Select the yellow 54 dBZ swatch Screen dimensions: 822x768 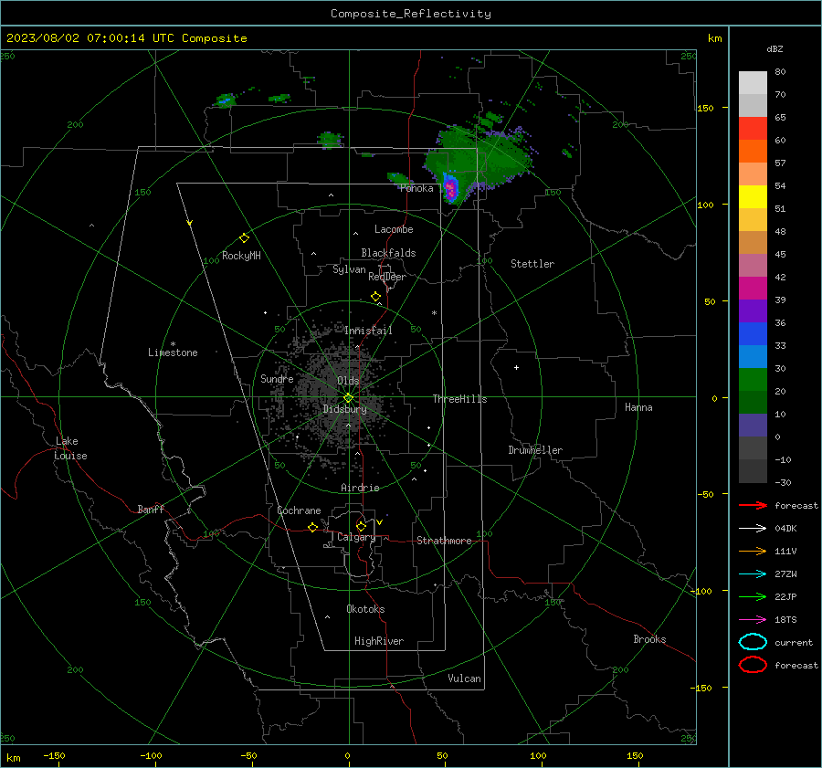tap(753, 197)
